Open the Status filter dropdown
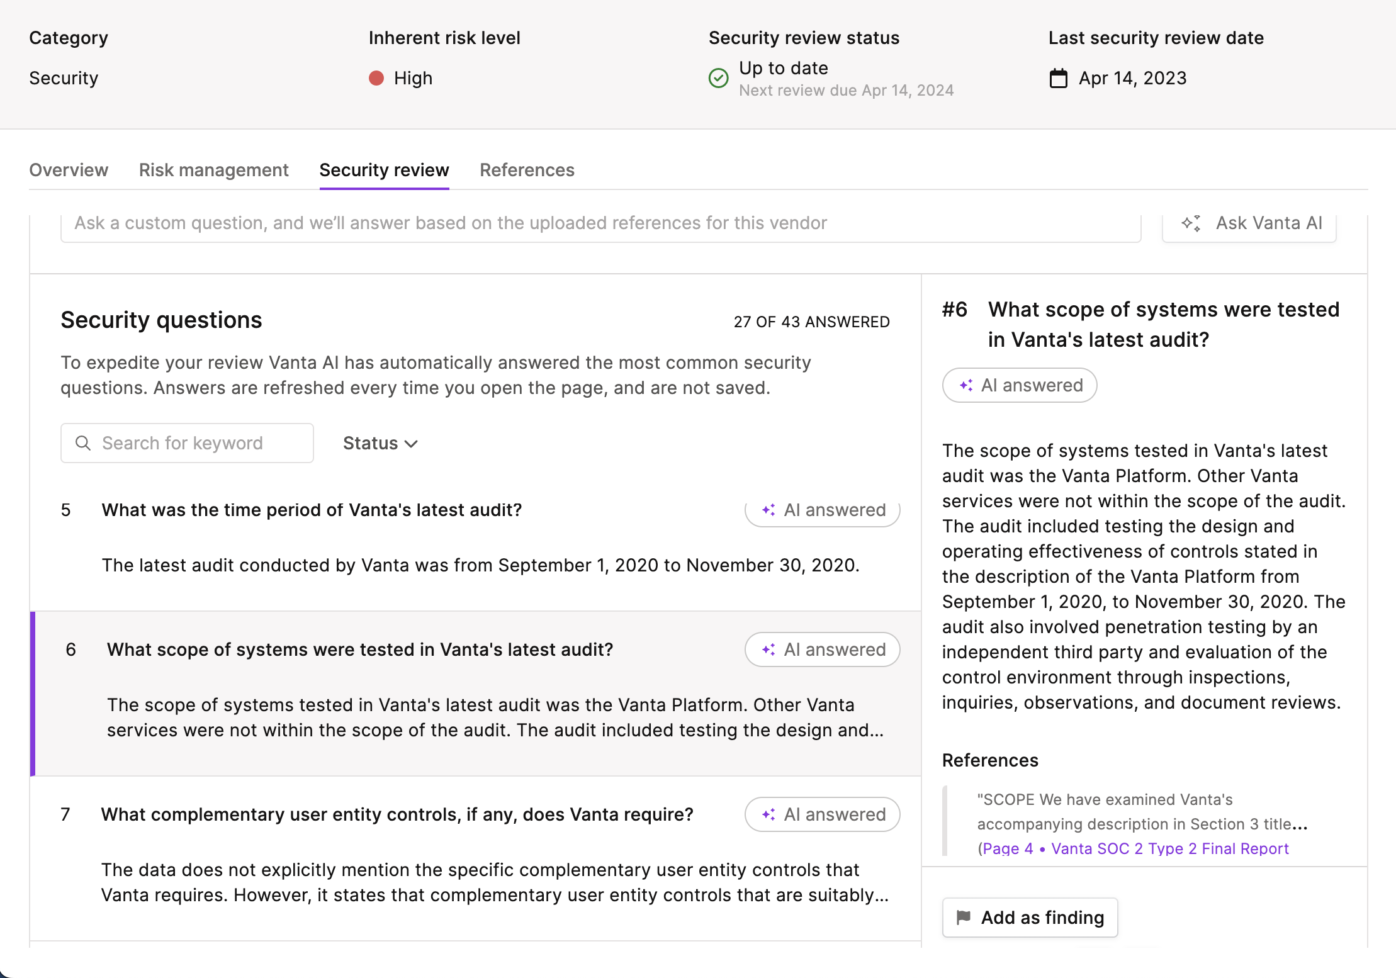Image resolution: width=1396 pixels, height=978 pixels. click(380, 443)
